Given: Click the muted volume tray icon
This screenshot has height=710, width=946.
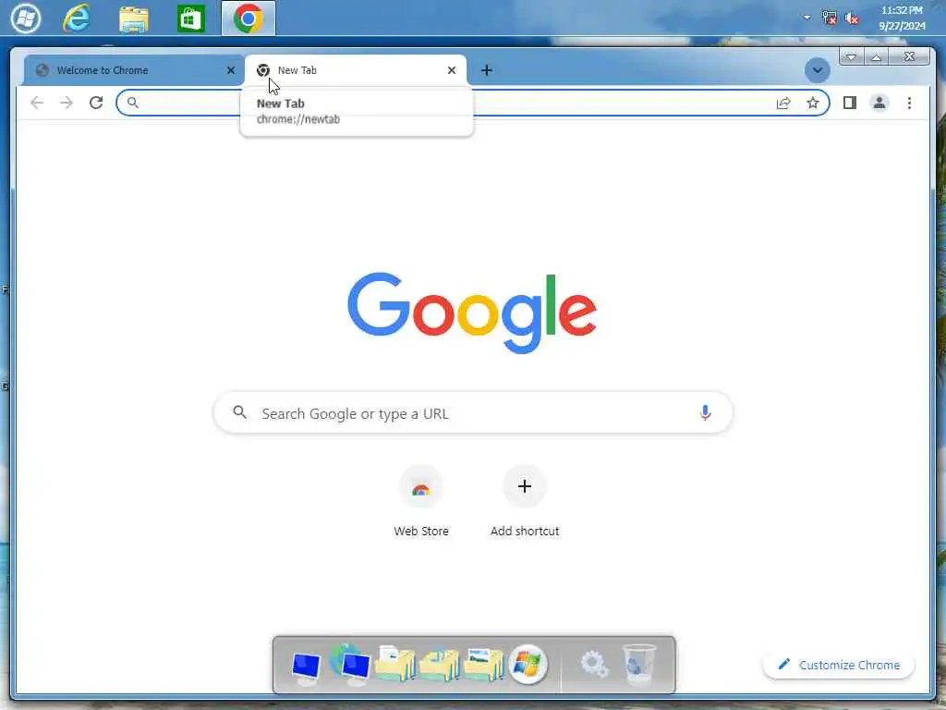Looking at the screenshot, I should 851,18.
